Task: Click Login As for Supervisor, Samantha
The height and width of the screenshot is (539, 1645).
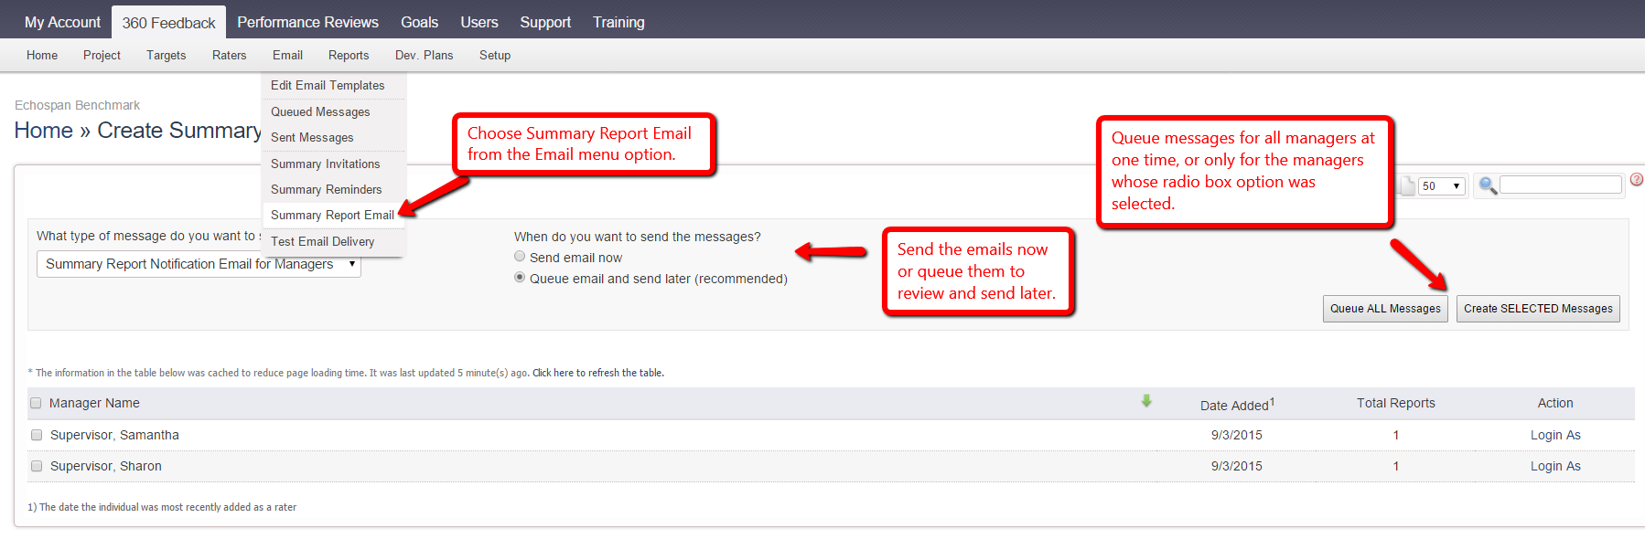Action: pos(1555,435)
